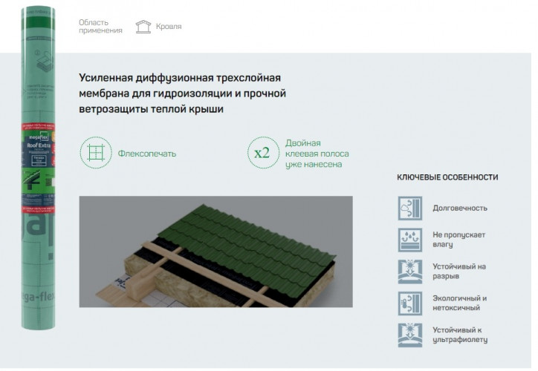Click the x2 double adhesive strip icon

263,153
